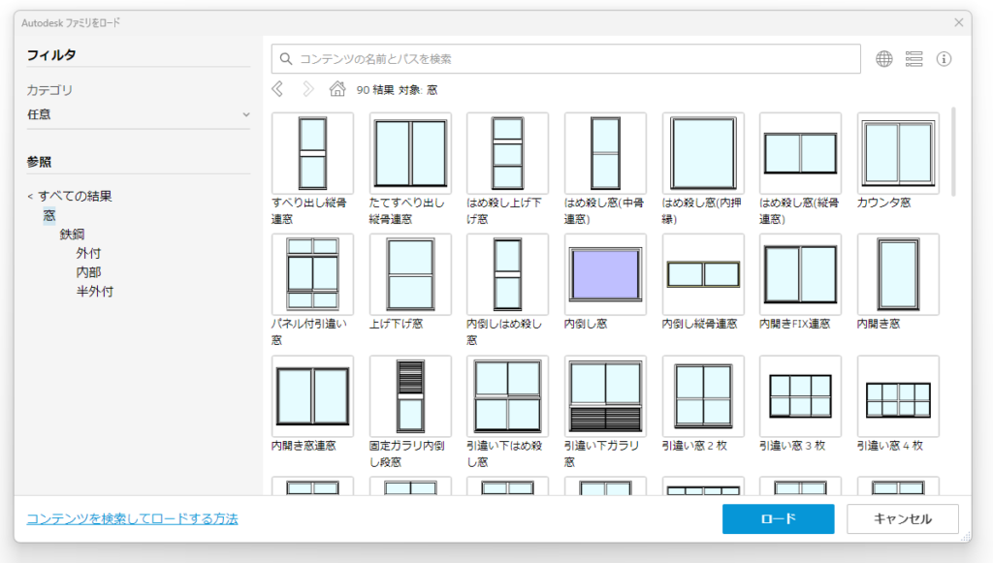
Task: Select 外付 in the reference tree
Action: point(88,253)
